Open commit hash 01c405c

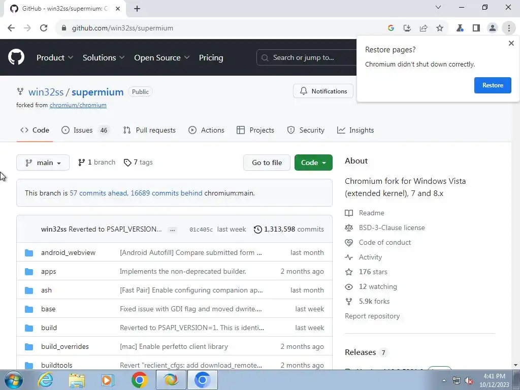pyautogui.click(x=201, y=230)
